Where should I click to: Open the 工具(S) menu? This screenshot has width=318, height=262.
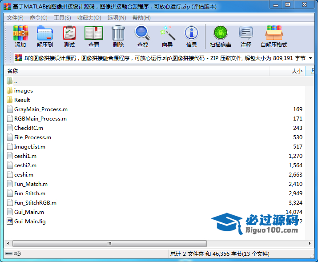tap(62, 18)
